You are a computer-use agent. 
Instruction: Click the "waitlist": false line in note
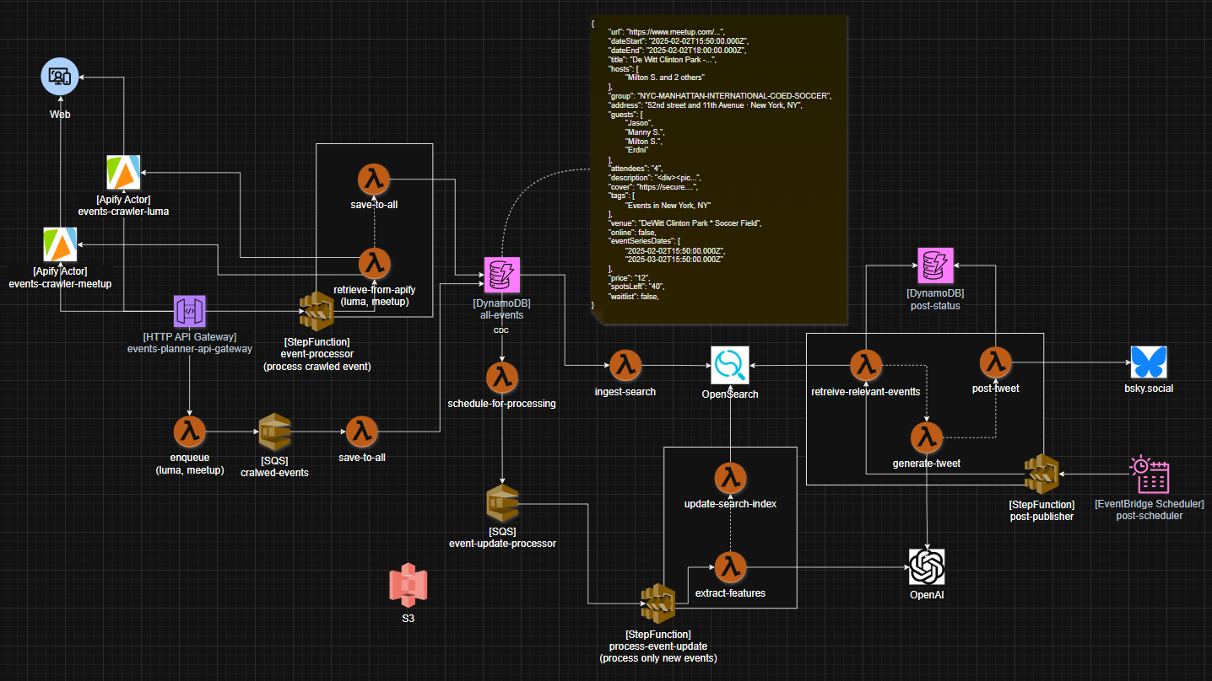(x=633, y=296)
